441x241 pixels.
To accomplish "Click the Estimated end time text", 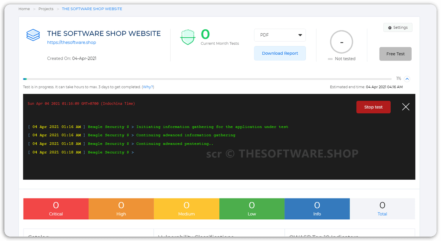I will click(366, 87).
